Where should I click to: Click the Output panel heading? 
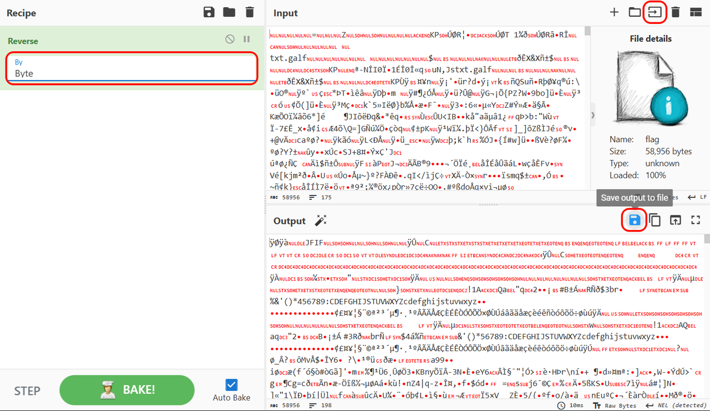(290, 221)
